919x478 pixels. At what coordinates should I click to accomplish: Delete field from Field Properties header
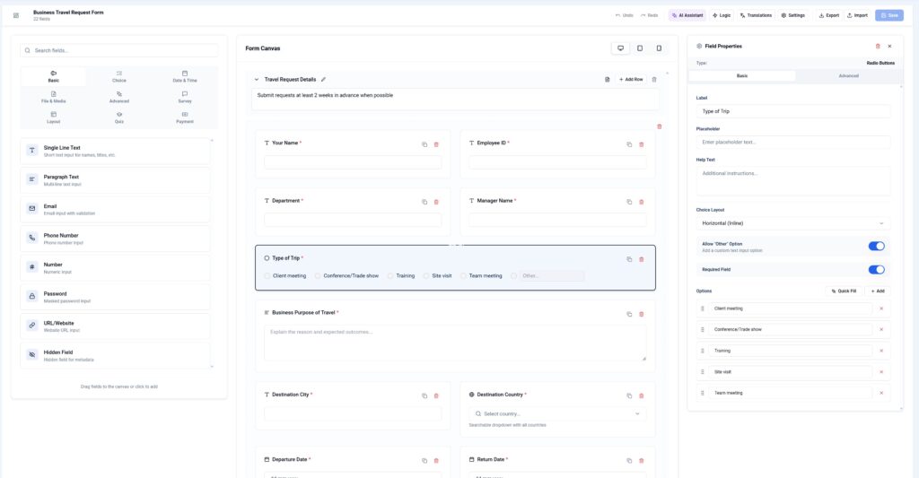pyautogui.click(x=878, y=46)
